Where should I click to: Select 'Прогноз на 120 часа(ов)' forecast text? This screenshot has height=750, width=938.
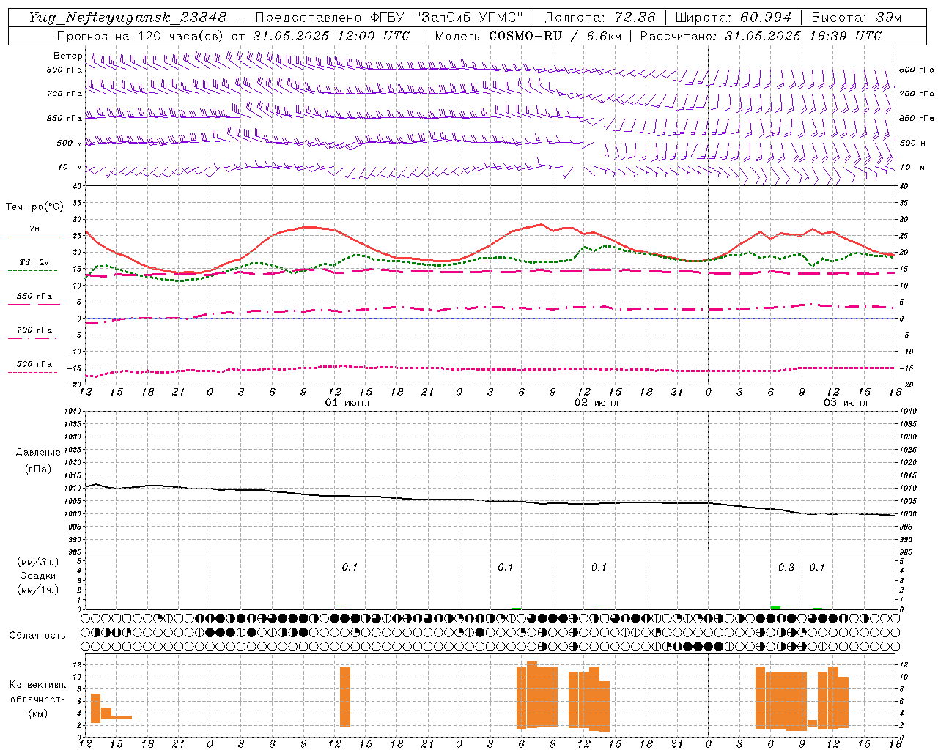tap(141, 36)
